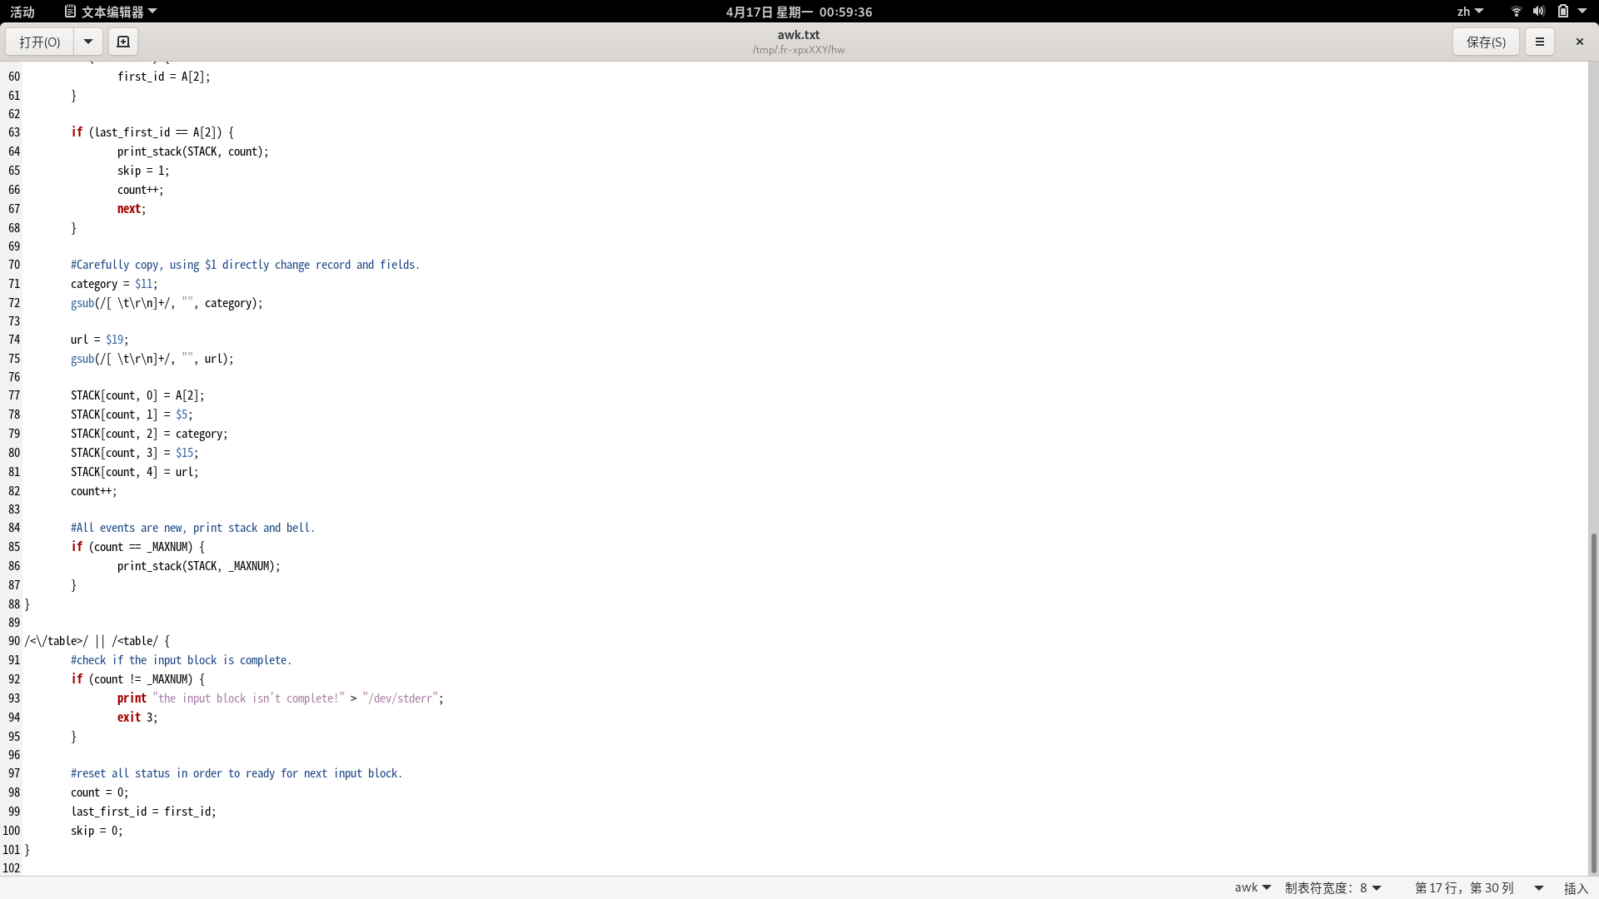Click the text editor app icon in top bar
Viewport: 1599px width, 899px height.
click(x=71, y=12)
